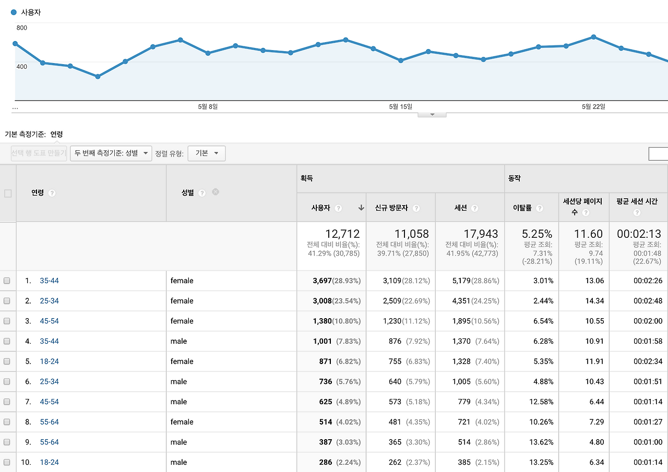Open the 35-44 link in row 4
668x472 pixels.
point(50,341)
